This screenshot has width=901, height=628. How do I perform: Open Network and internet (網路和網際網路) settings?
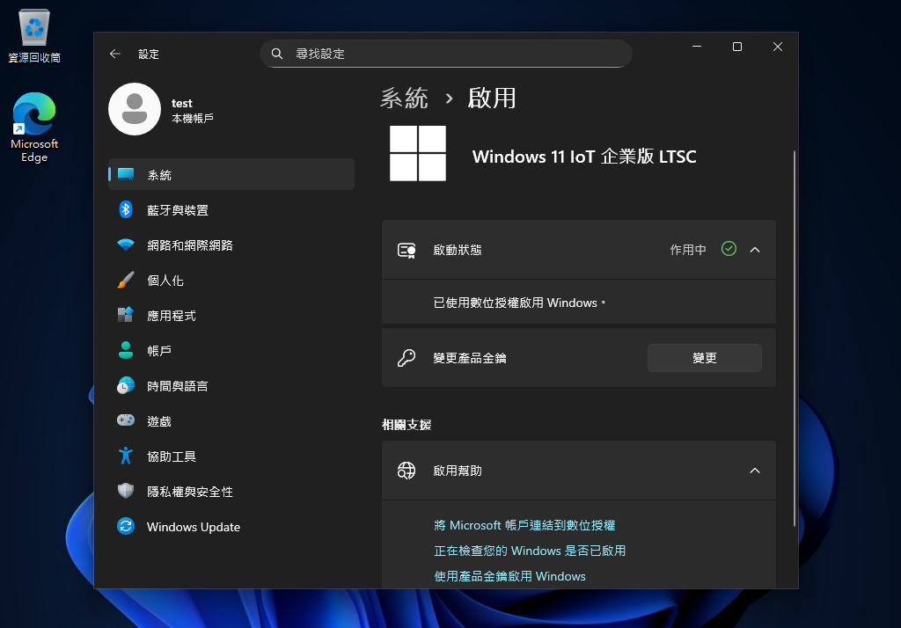(x=189, y=245)
